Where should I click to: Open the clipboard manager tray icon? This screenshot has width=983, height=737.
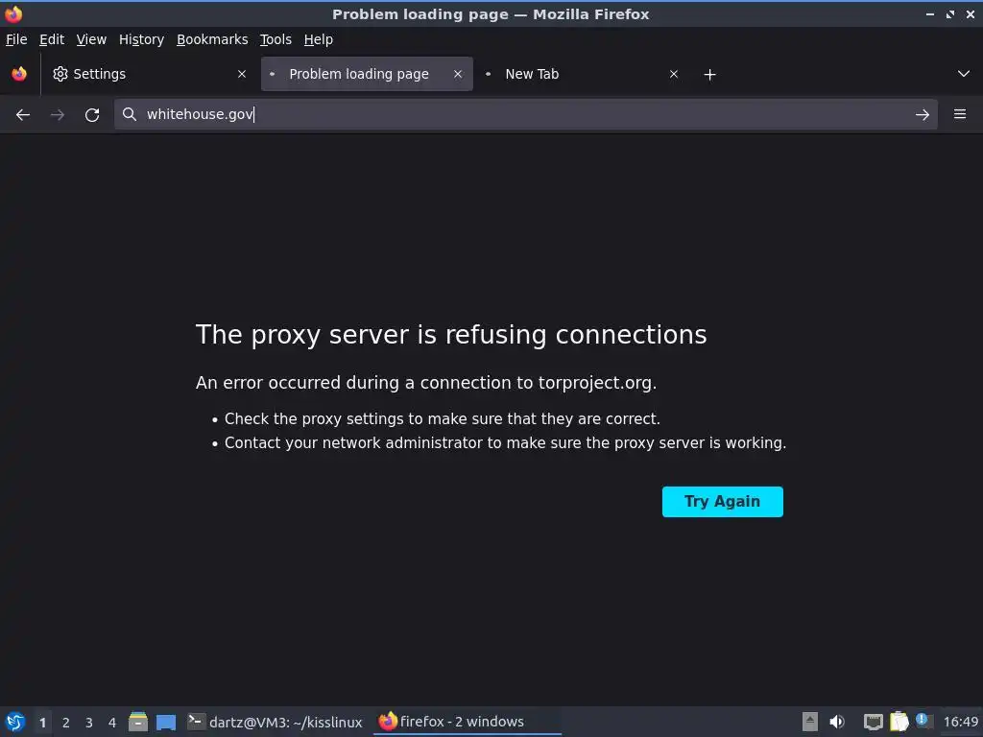[x=899, y=722]
